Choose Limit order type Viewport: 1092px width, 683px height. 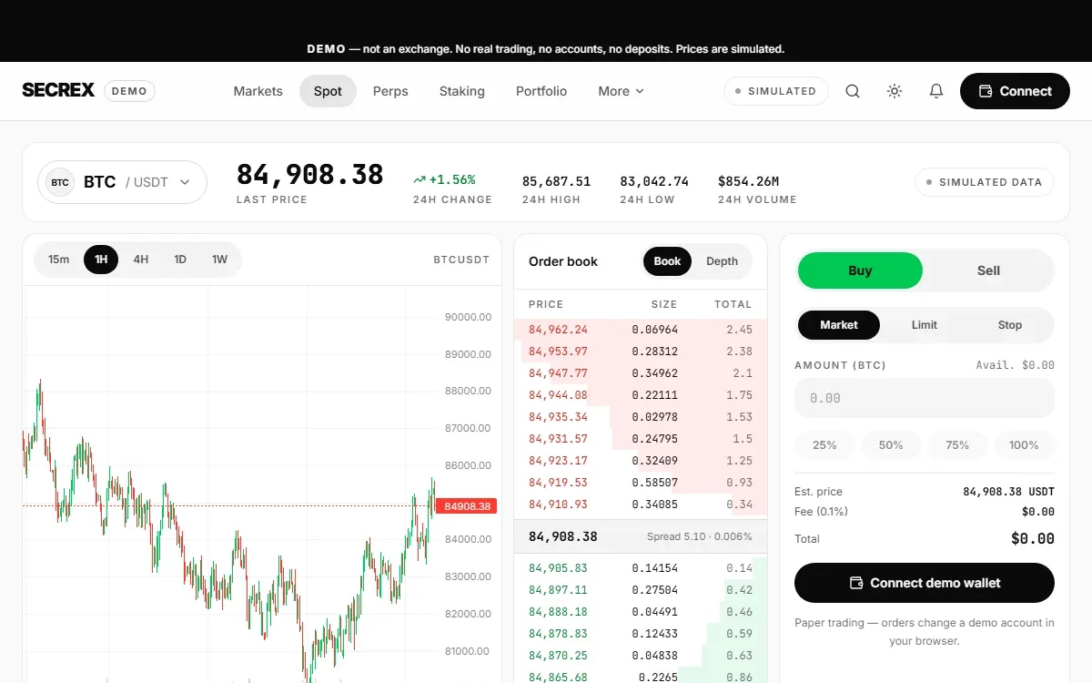pos(925,325)
